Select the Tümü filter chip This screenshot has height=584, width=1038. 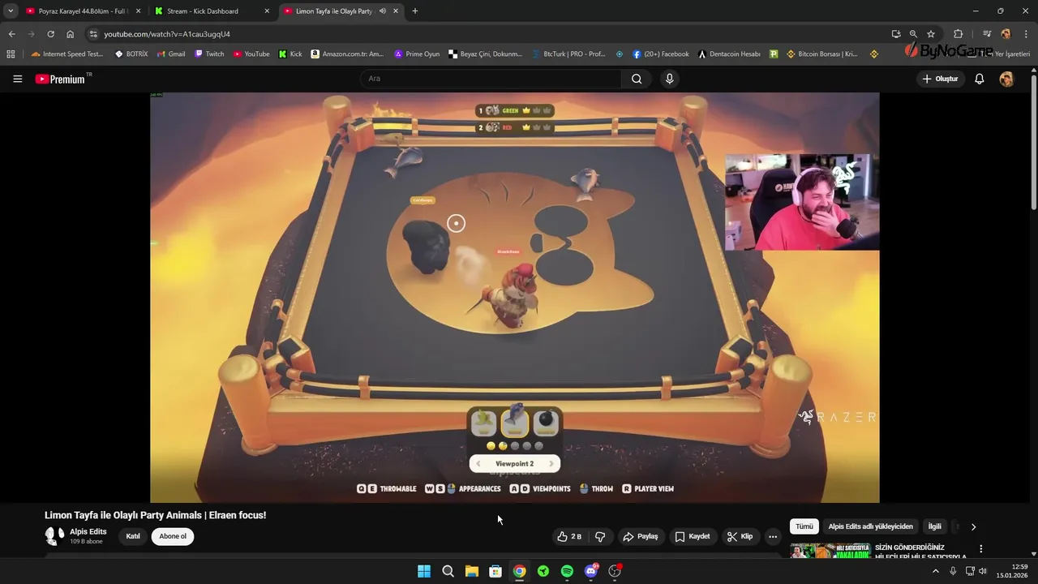(804, 526)
